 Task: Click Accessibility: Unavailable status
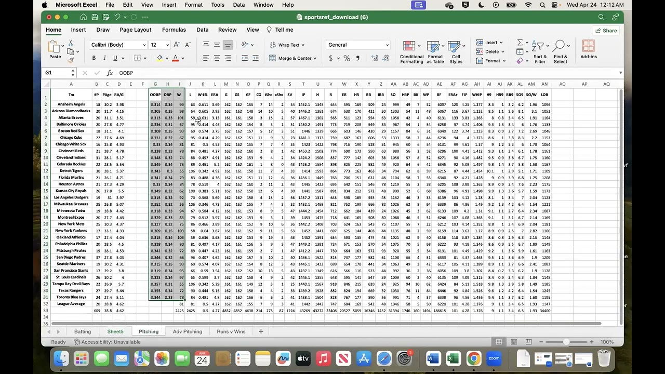(108, 342)
